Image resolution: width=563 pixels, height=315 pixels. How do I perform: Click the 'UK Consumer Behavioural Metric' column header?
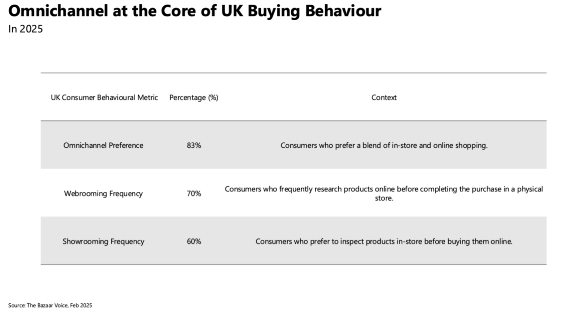(x=104, y=97)
